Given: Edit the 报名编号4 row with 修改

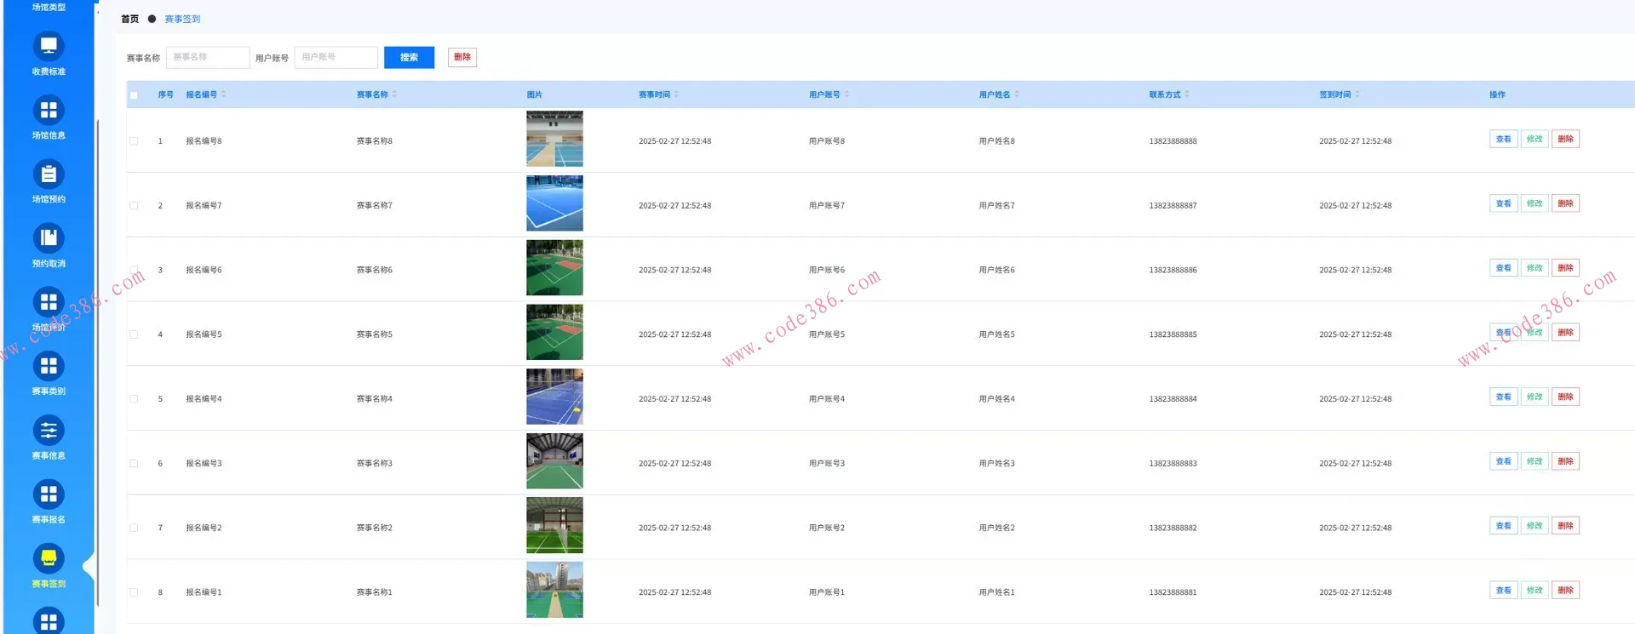Looking at the screenshot, I should tap(1535, 397).
